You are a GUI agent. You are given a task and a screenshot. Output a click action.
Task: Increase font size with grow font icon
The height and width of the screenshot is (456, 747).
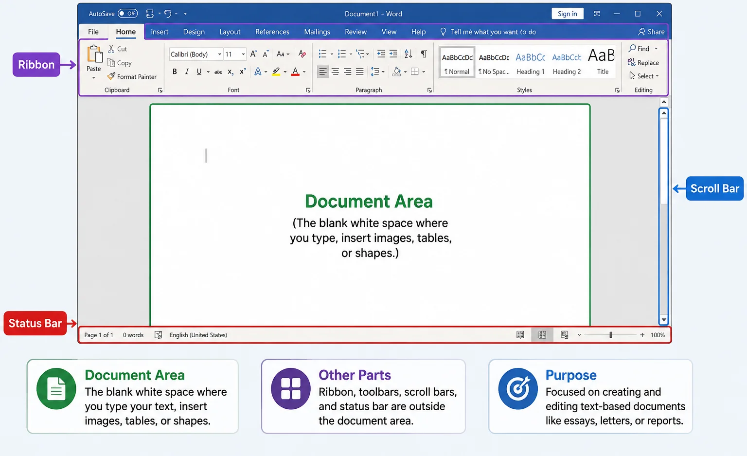(253, 54)
